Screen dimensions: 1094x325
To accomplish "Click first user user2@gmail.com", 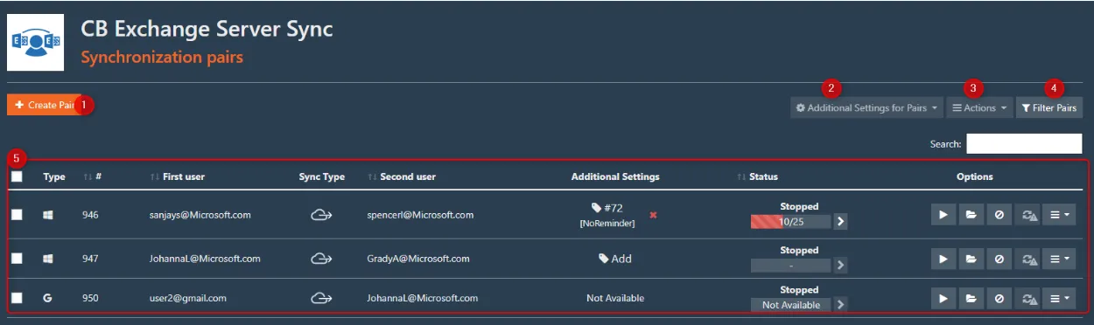I will tap(188, 298).
